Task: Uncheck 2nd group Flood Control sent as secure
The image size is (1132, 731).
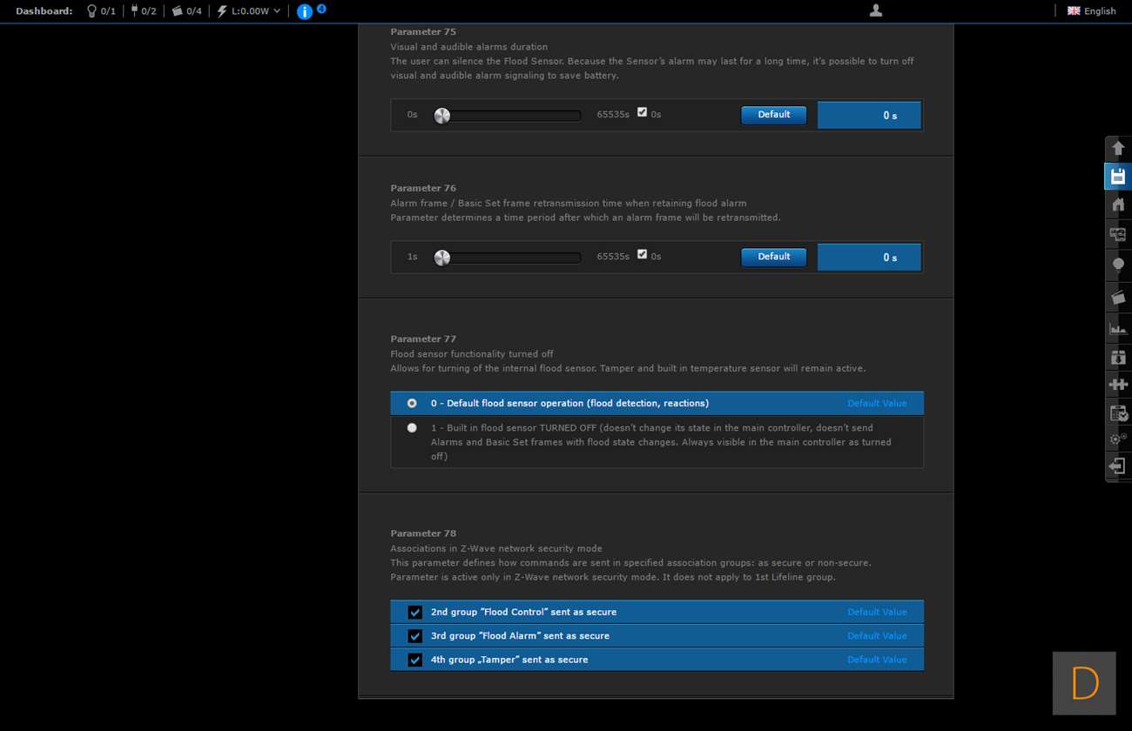Action: [415, 613]
